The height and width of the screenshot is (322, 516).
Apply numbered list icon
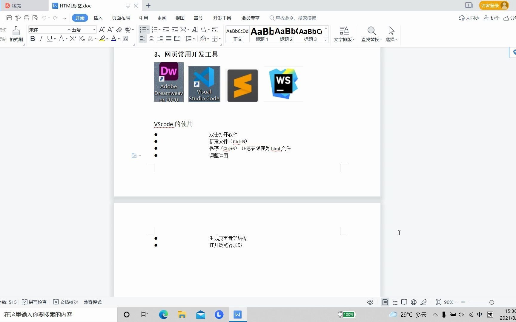[154, 30]
